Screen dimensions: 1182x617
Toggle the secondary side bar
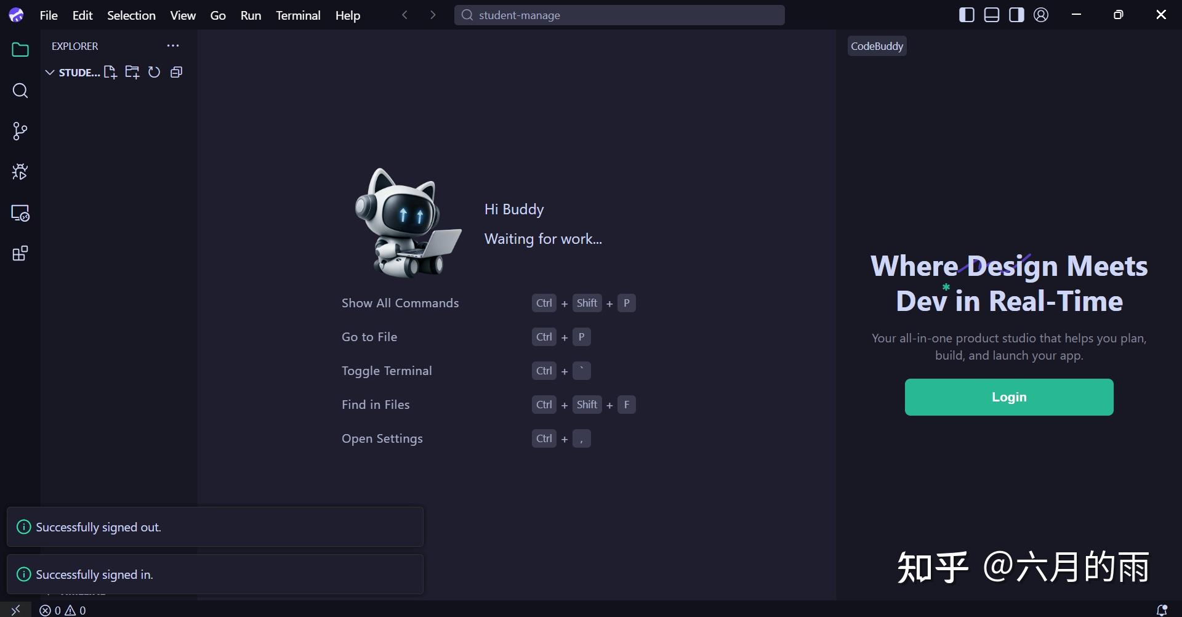pos(1016,14)
